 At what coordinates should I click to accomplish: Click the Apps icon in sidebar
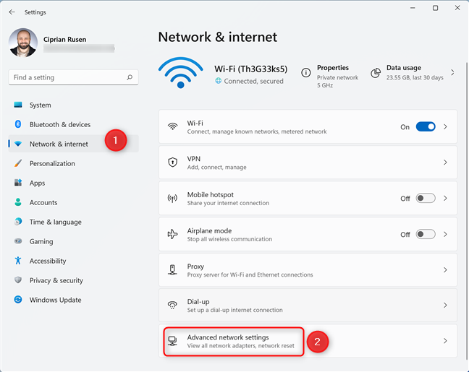pos(18,183)
